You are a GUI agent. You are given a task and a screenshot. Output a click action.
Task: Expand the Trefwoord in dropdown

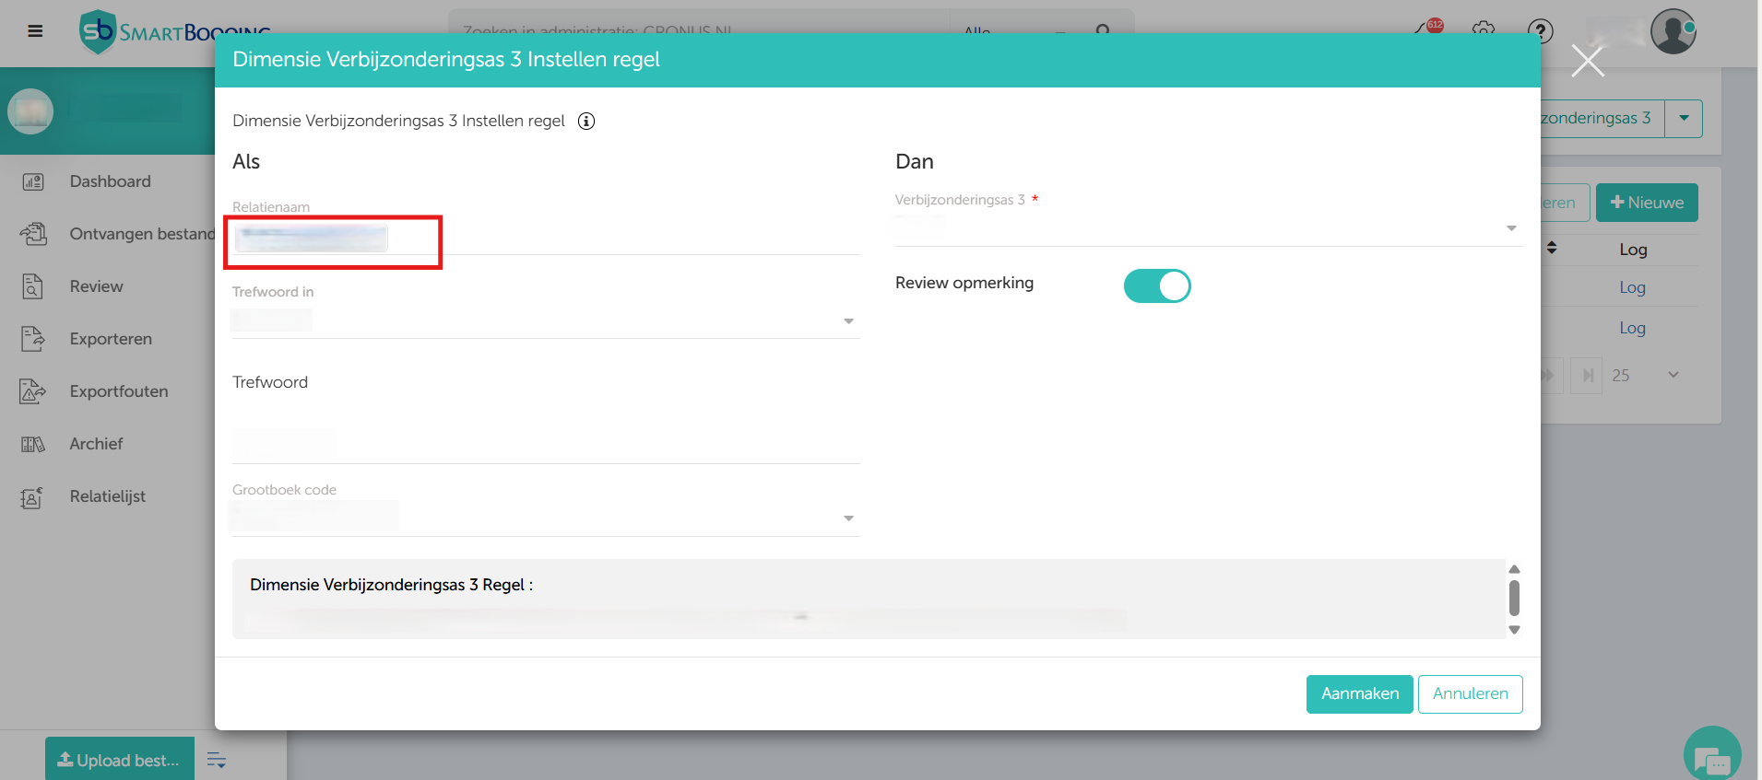(848, 321)
